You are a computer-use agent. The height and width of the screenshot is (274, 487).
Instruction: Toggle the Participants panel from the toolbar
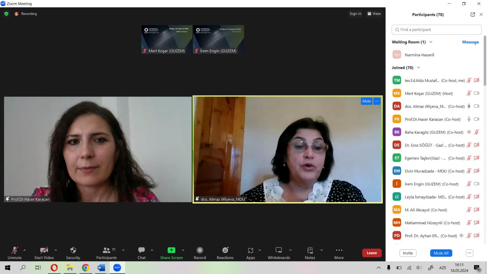(107, 253)
